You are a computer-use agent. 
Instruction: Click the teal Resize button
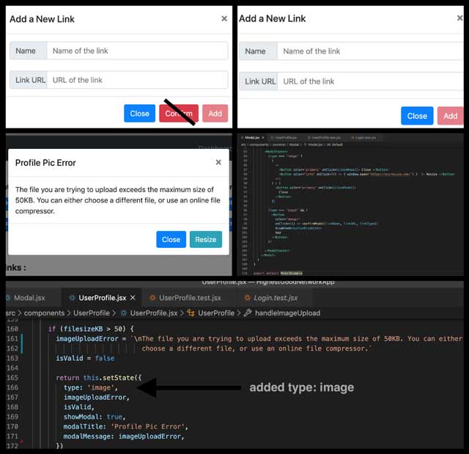206,239
